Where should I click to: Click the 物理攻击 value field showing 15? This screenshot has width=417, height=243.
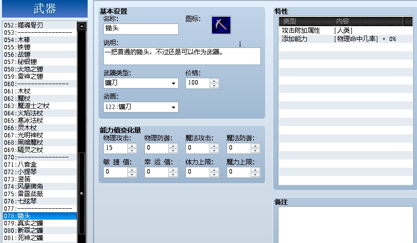116,148
